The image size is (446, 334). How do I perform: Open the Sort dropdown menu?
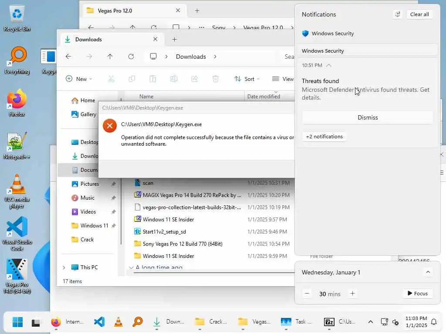click(247, 79)
